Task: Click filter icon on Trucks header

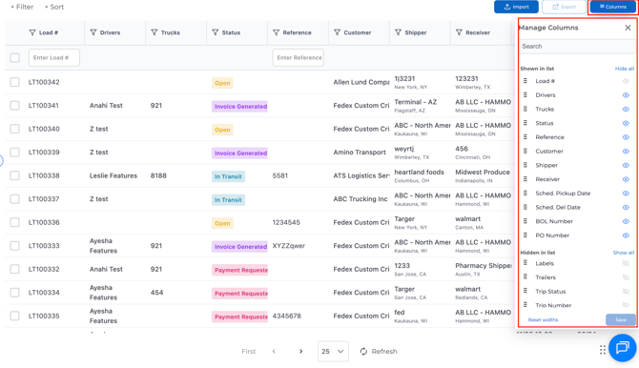Action: click(x=155, y=32)
